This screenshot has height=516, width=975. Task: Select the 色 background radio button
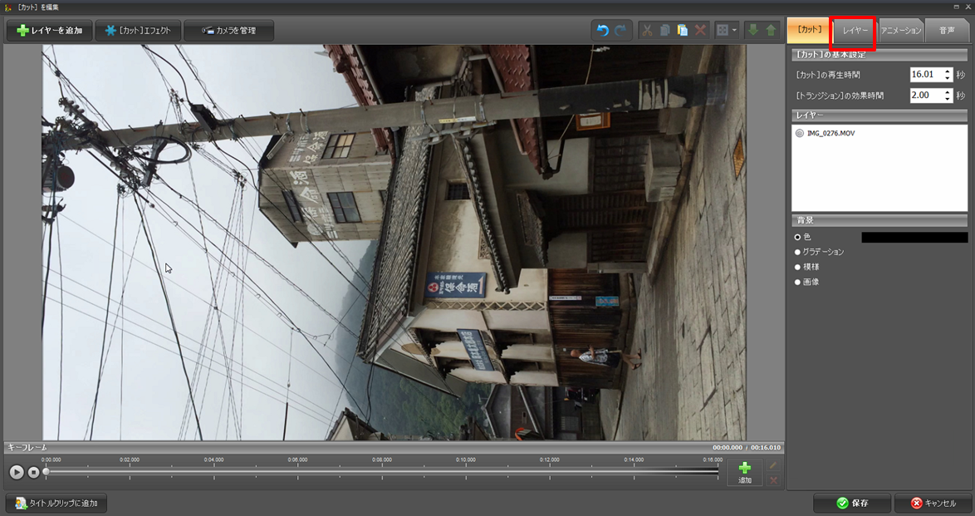click(798, 237)
